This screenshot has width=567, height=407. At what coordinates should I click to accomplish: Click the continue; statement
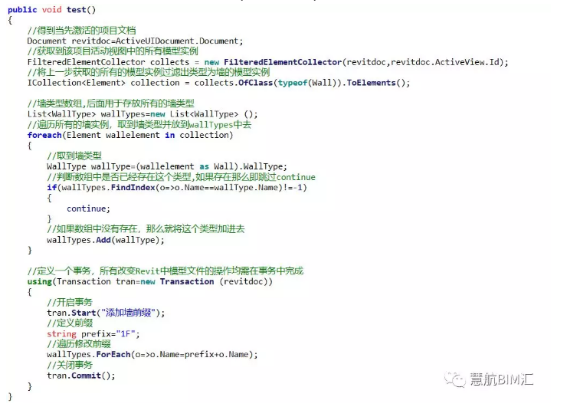click(88, 208)
